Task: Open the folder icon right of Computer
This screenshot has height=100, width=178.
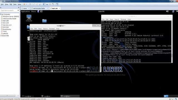Action: click(x=44, y=21)
